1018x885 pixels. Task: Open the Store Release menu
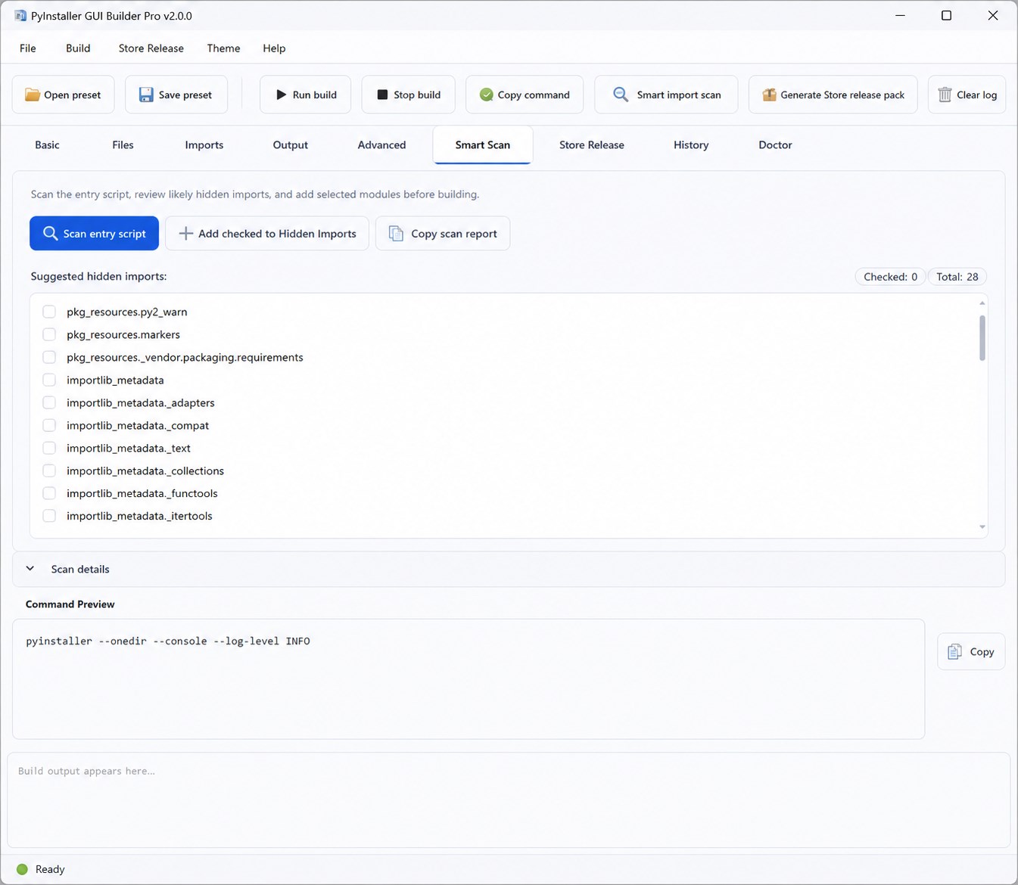[151, 48]
